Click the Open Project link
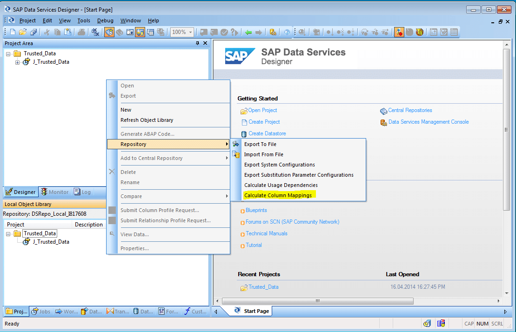Viewport: 516px width, 332px height. click(x=262, y=110)
